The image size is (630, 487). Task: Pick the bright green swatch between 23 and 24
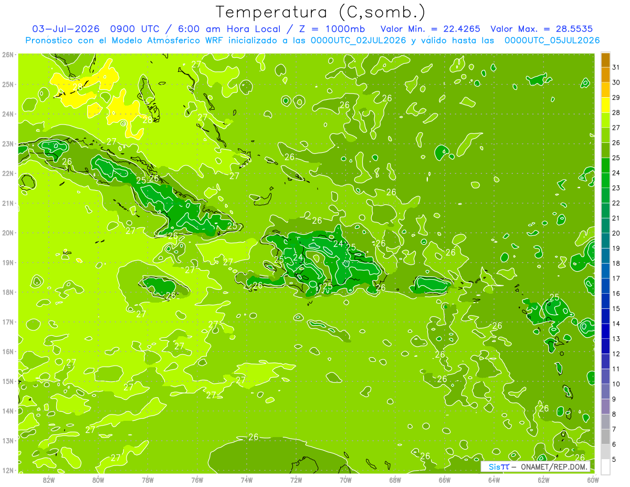coord(605,180)
